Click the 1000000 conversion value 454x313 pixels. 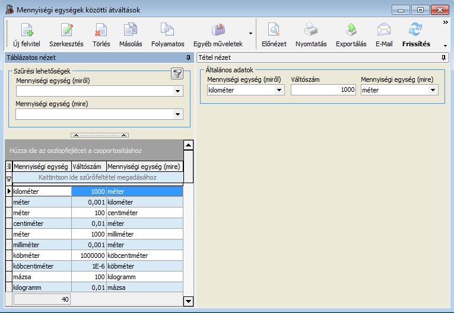tap(88, 255)
